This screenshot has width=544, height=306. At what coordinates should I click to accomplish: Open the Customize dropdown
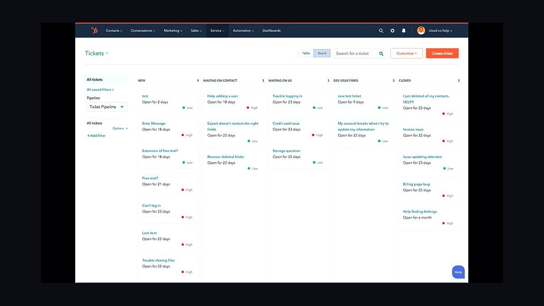(407, 53)
